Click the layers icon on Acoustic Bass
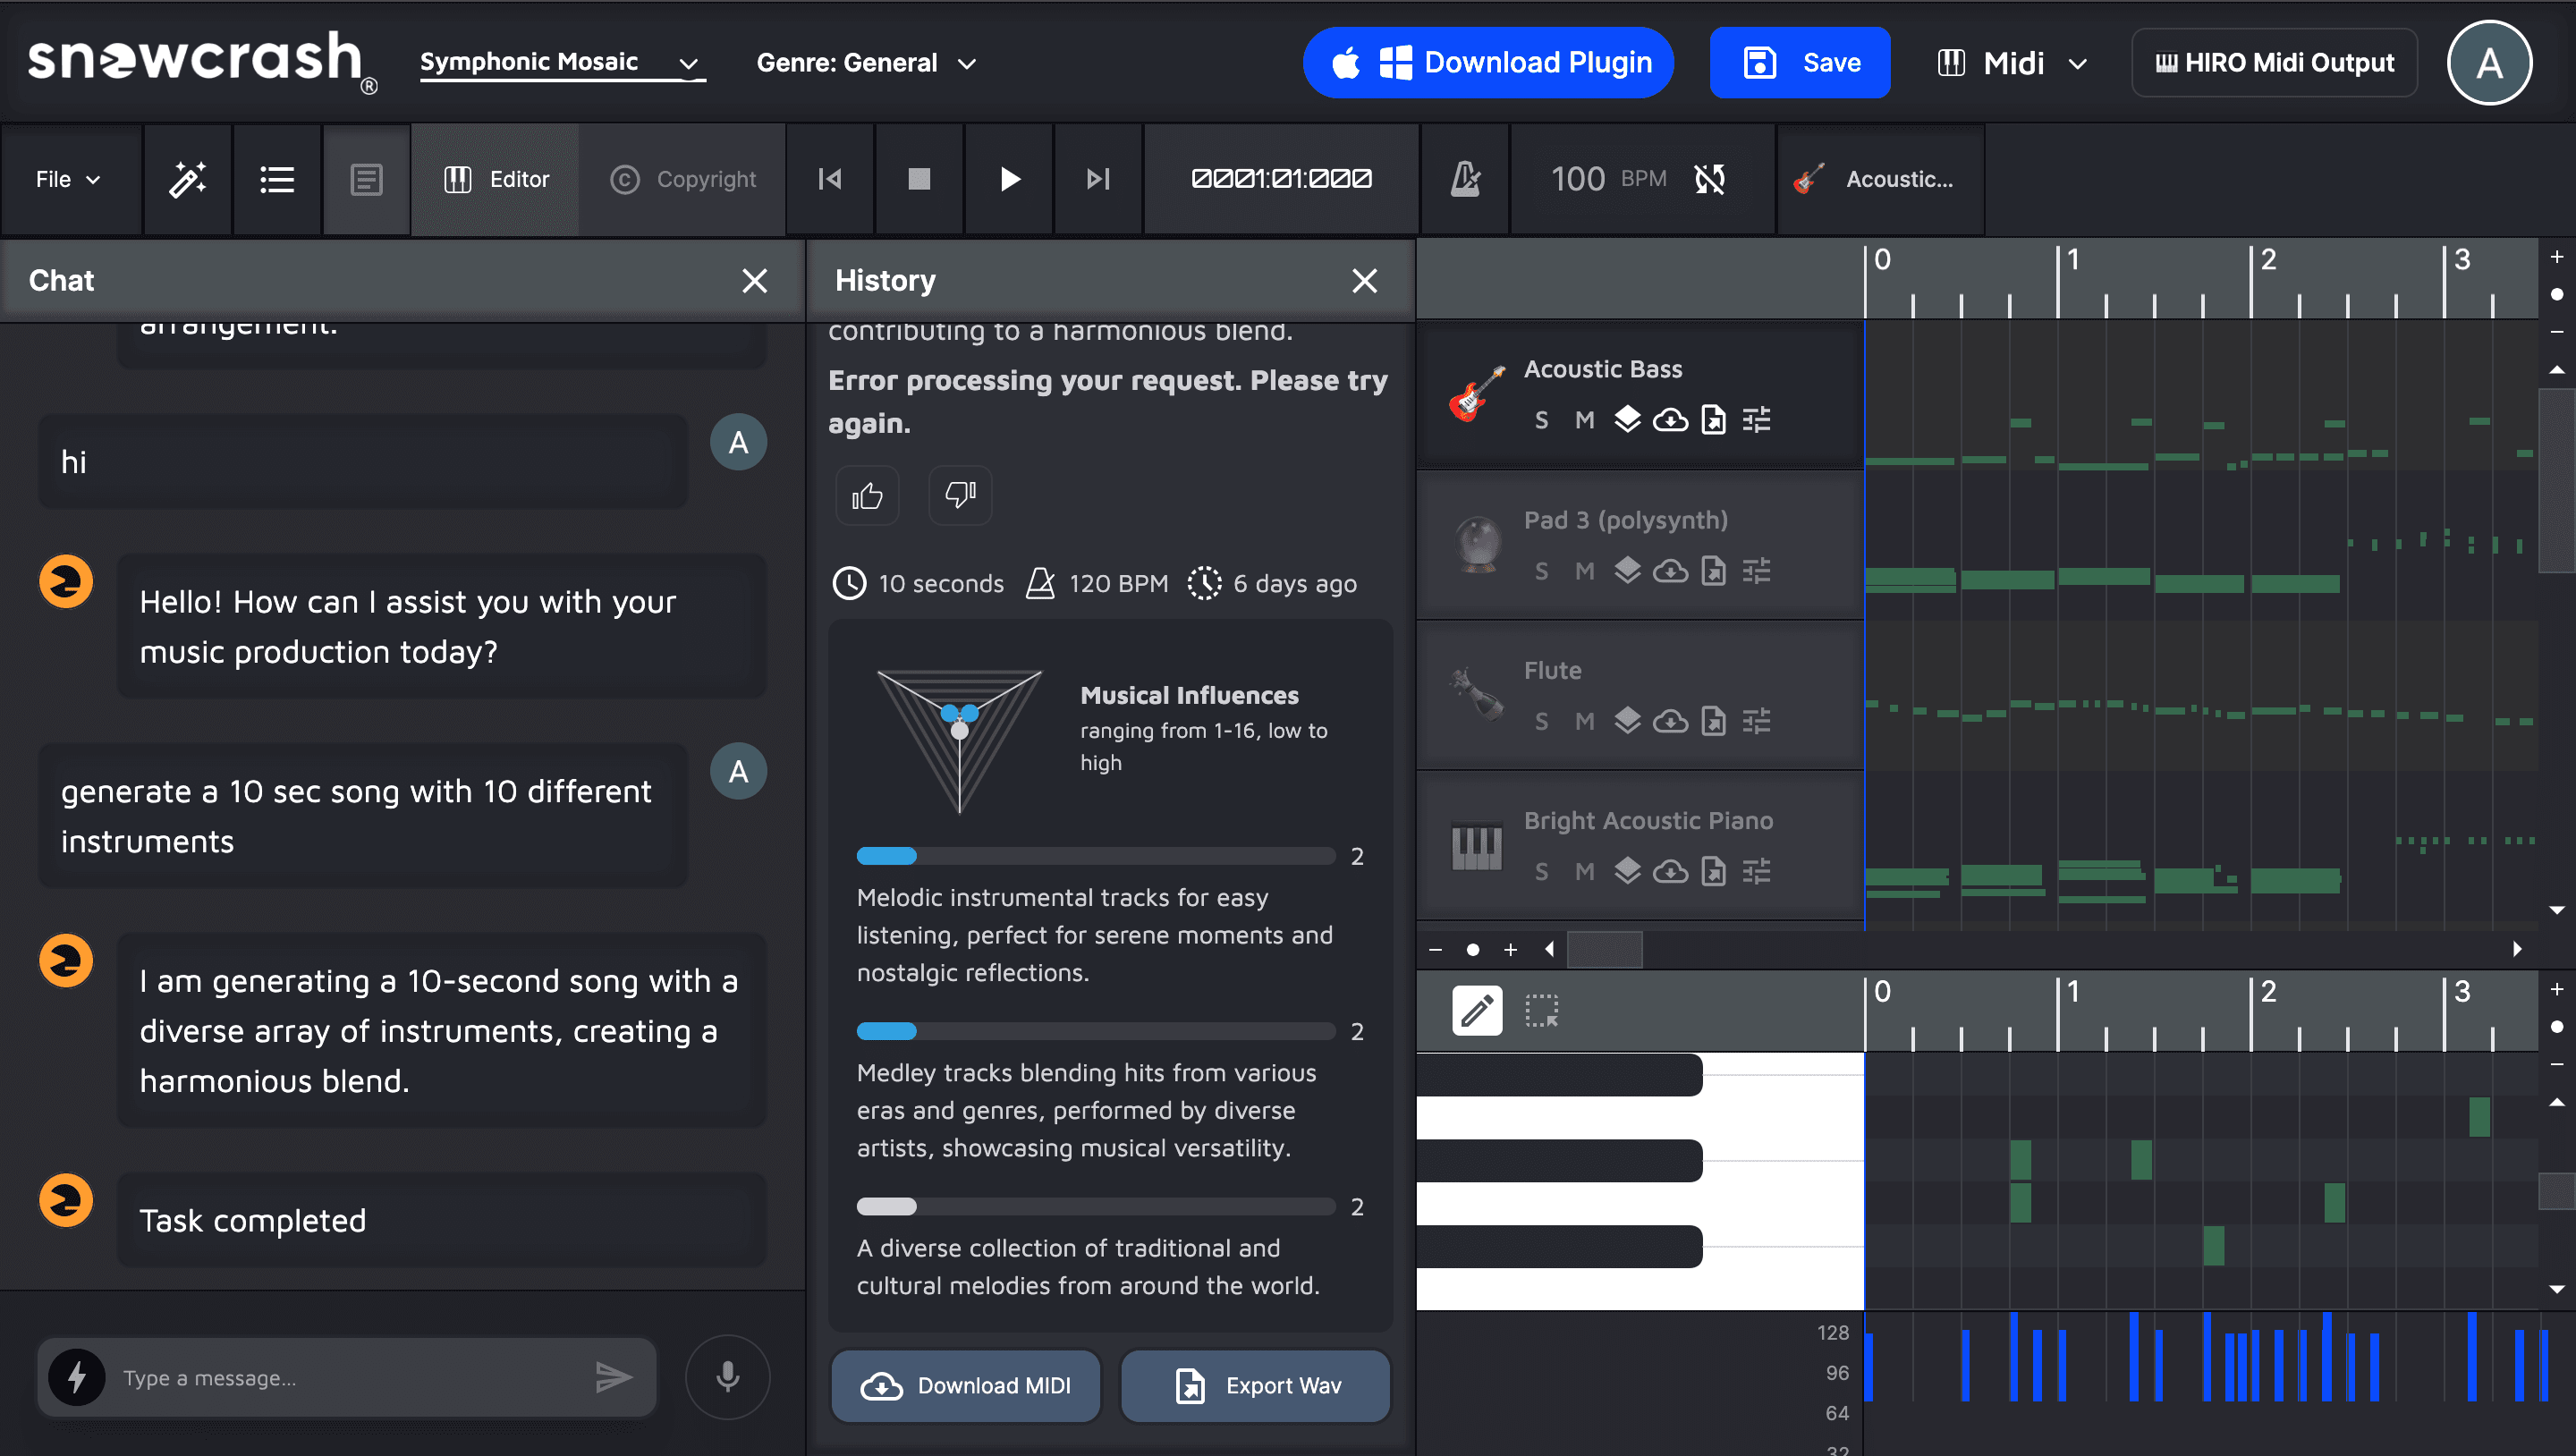 click(1627, 419)
